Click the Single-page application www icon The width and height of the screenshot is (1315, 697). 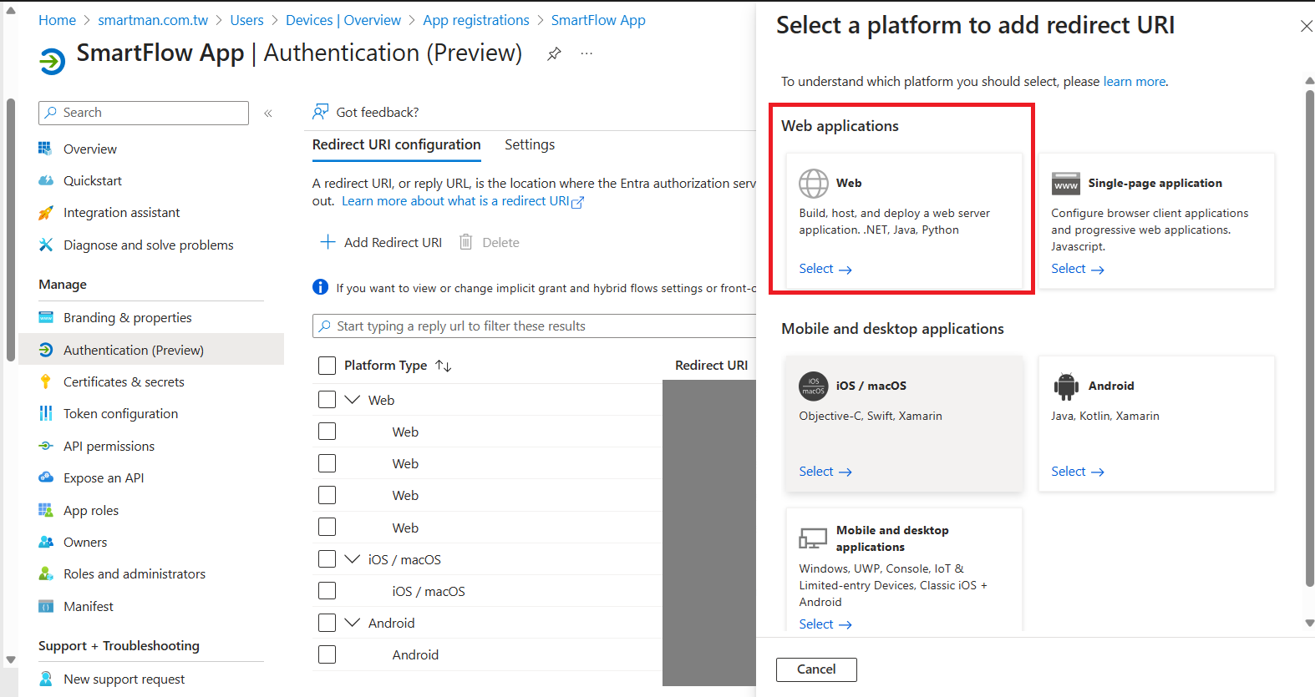(x=1066, y=183)
